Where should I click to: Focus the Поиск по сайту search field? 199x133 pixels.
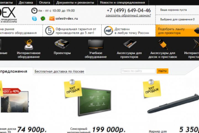(138, 71)
